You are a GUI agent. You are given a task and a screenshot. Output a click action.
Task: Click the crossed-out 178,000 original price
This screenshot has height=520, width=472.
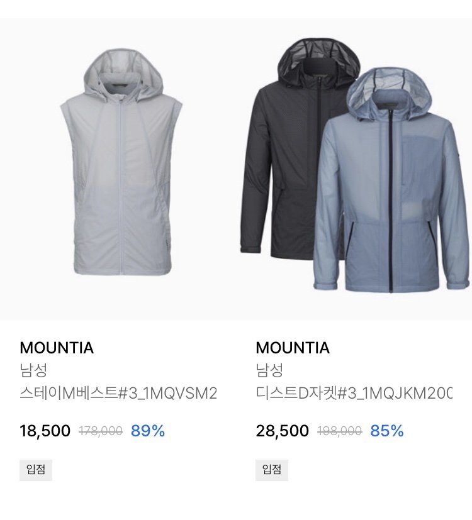point(101,431)
